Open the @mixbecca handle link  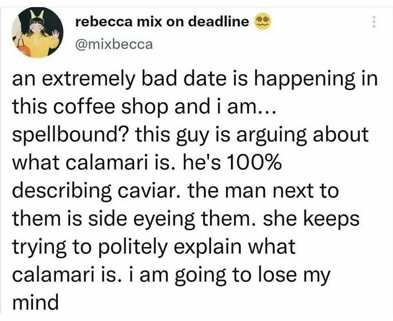113,44
